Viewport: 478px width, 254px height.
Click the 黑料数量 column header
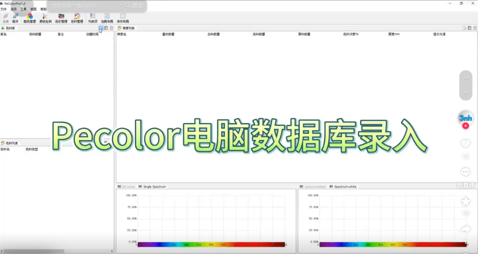tap(304, 34)
